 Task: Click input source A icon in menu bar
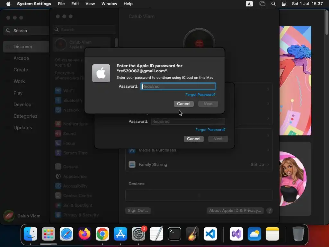(x=249, y=4)
